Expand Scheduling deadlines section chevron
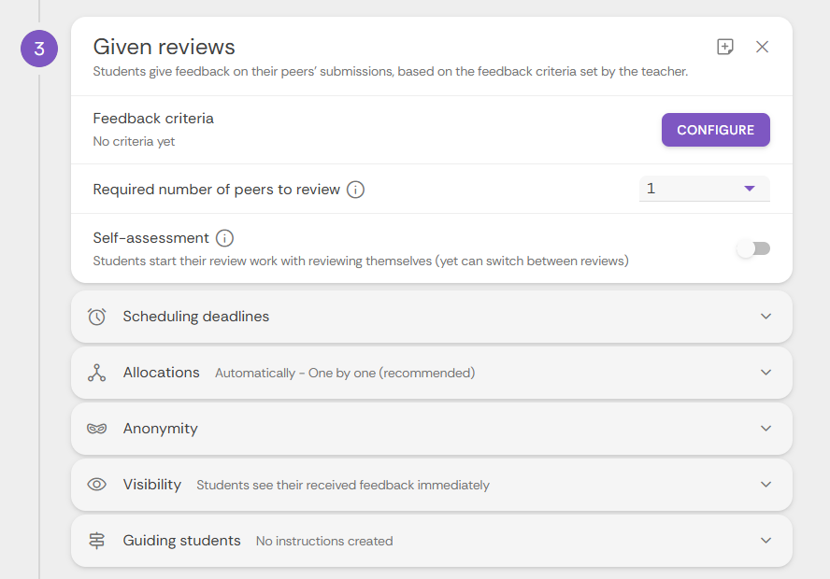 pos(766,317)
